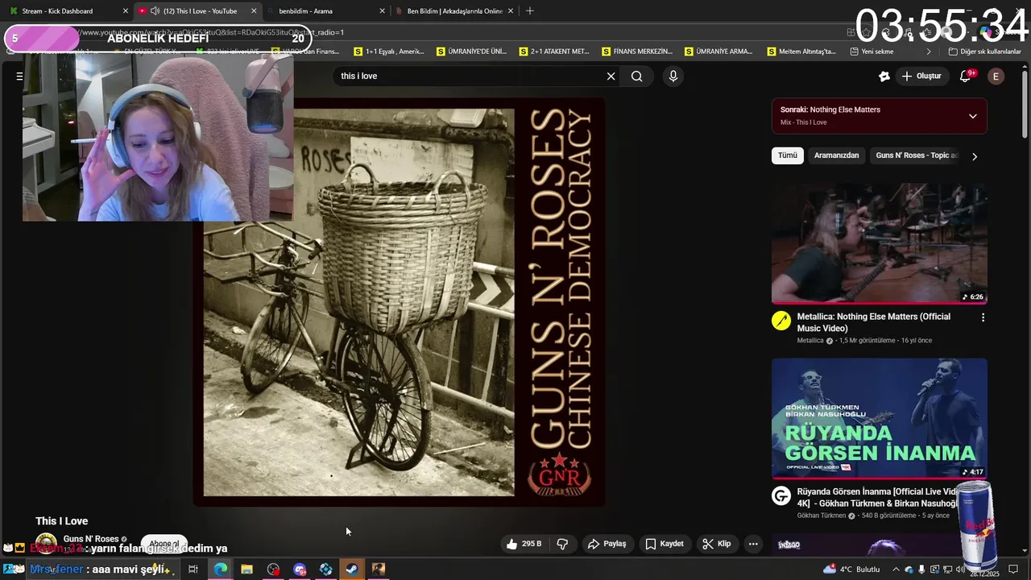The height and width of the screenshot is (580, 1031).
Task: Open the Discord taskbar icon with 9+ badge
Action: pos(300,570)
